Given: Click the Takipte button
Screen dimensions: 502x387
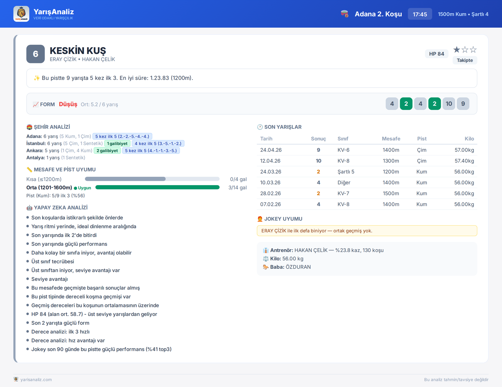Looking at the screenshot, I should pos(465,60).
